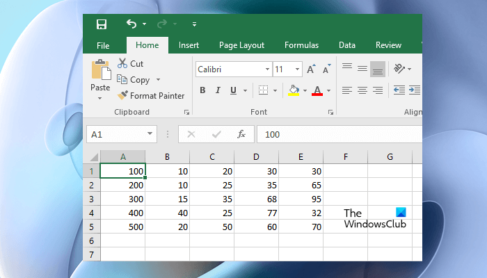Toggle Italic formatting
487x278 pixels.
(218, 90)
